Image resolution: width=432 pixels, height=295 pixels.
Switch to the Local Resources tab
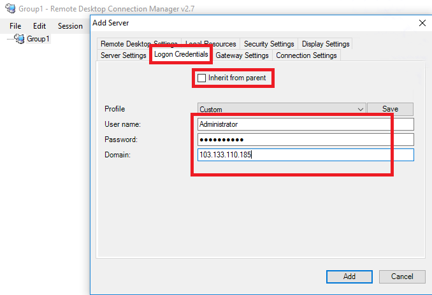(x=211, y=44)
